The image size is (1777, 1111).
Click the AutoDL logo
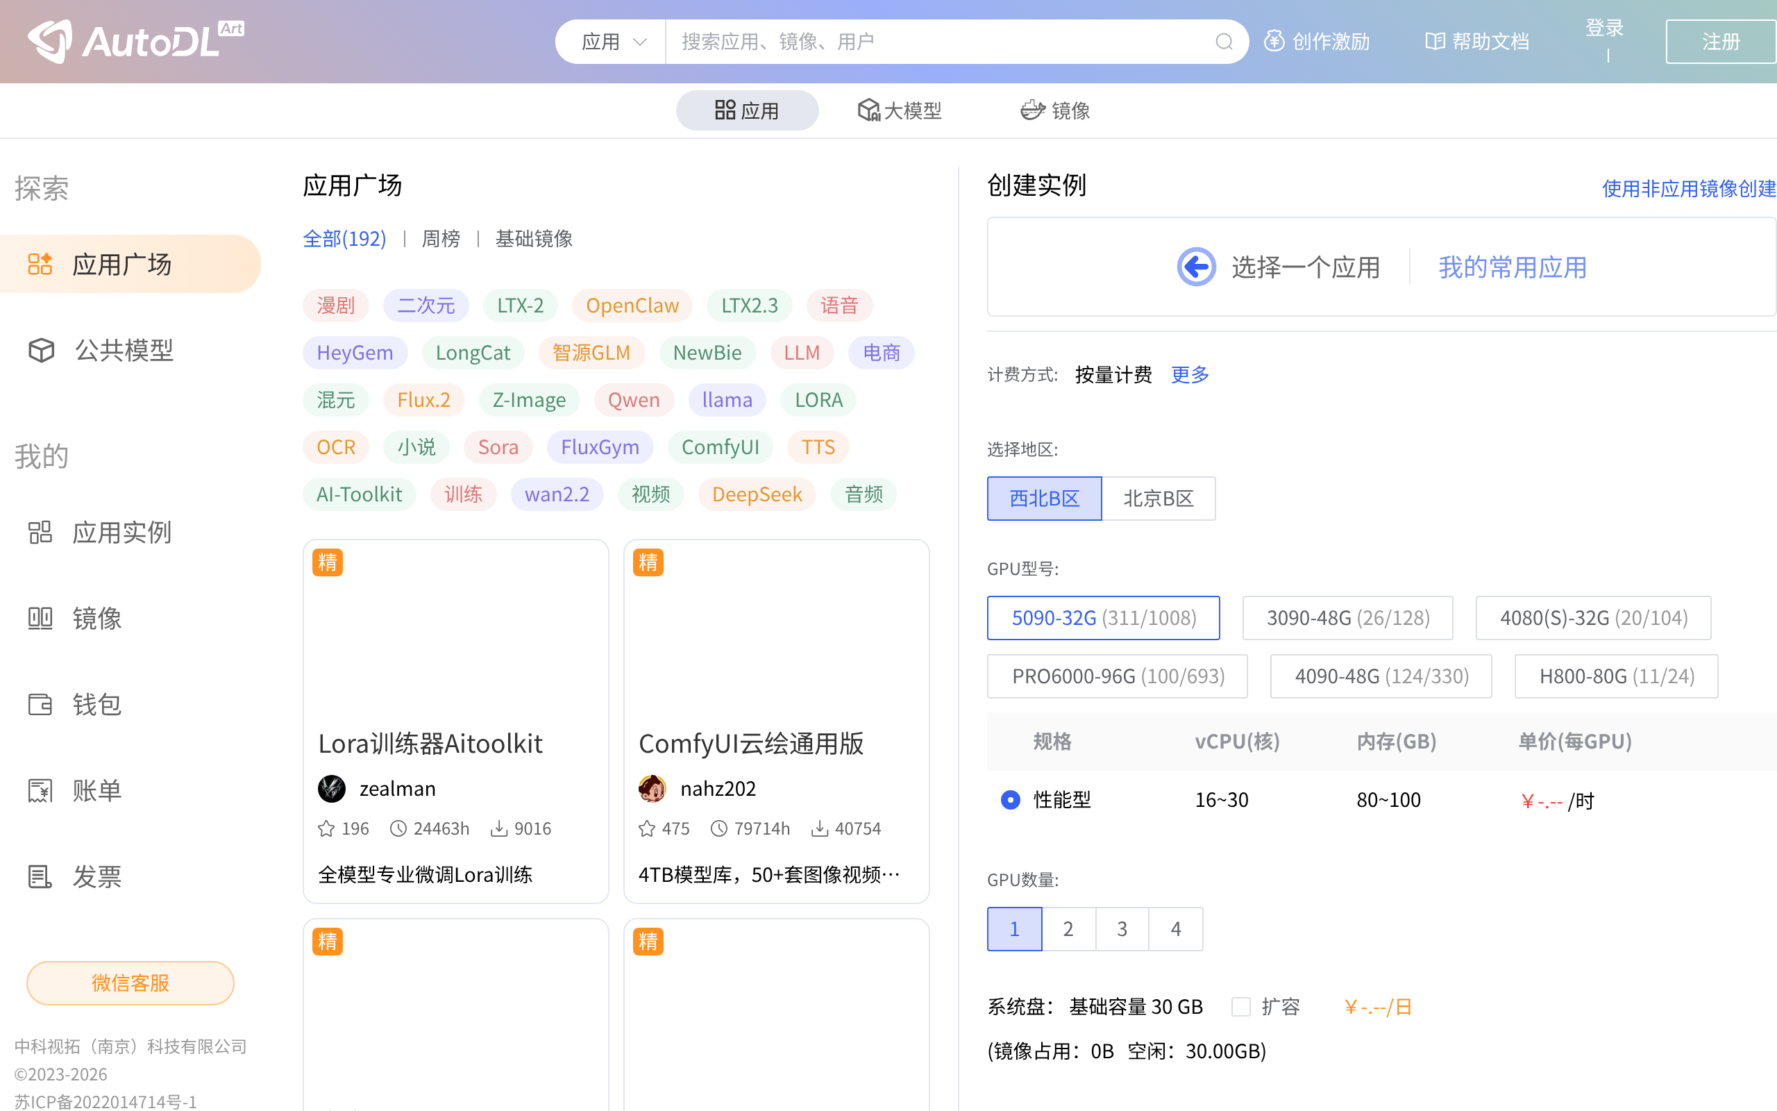click(136, 41)
